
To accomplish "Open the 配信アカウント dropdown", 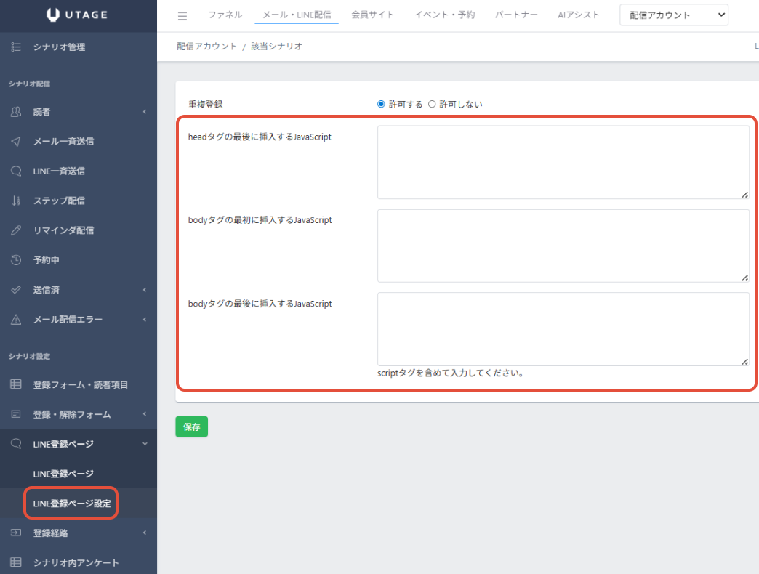I will pos(673,15).
